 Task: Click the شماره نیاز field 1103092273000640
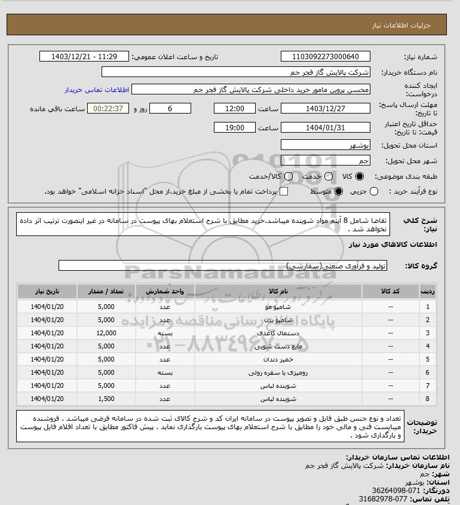pyautogui.click(x=326, y=56)
